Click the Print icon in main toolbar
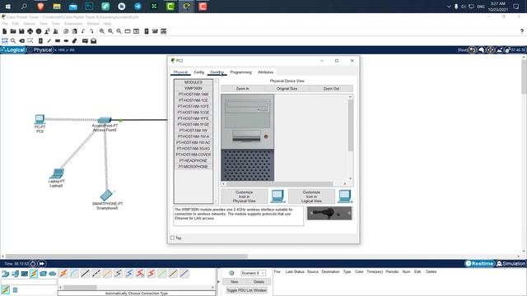Viewport: 527px width, 296px height. (30, 31)
